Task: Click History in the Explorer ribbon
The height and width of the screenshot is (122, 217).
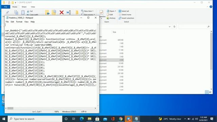Action: click(111, 18)
